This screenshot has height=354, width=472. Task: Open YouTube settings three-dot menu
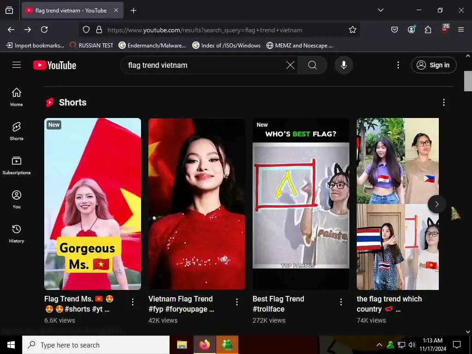point(398,65)
